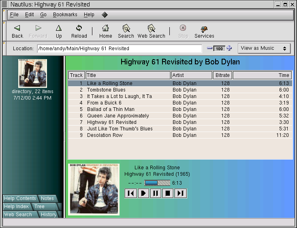Image resolution: width=297 pixels, height=228 pixels.
Task: Click the 11:20 time of Desolation Row
Action: pos(282,135)
